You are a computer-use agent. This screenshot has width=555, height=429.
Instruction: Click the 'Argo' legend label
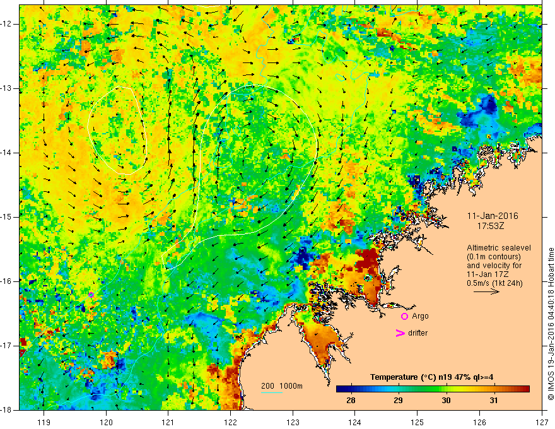pyautogui.click(x=420, y=316)
